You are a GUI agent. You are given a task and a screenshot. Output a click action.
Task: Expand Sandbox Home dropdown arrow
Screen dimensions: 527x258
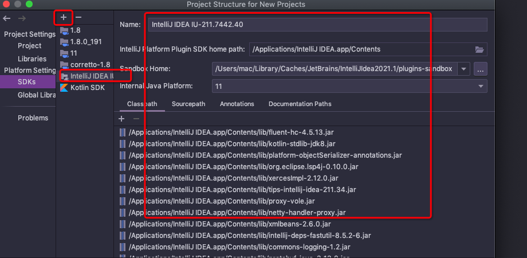[463, 69]
